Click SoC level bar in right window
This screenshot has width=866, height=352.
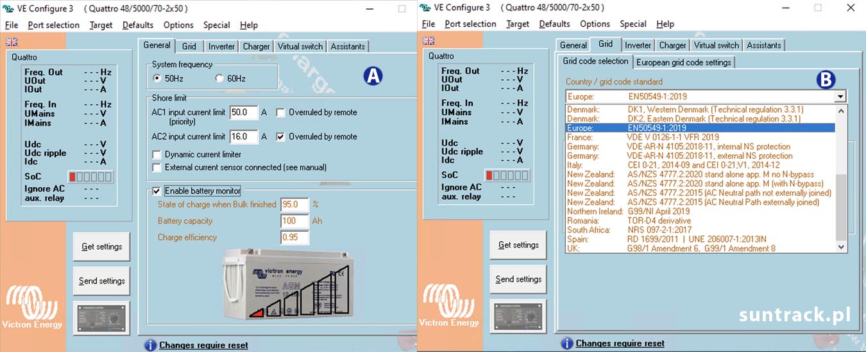pos(507,175)
